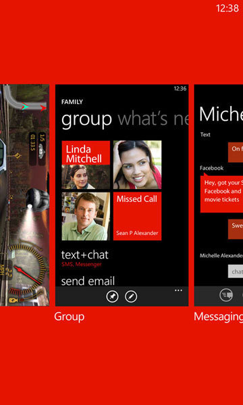Open the smiling woman's photo tile
243x405 pixels.
[138, 165]
